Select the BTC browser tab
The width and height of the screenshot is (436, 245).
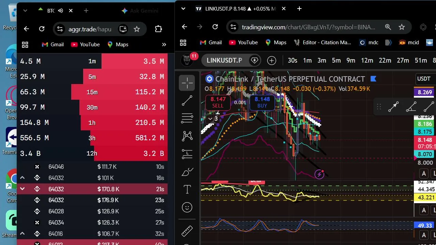pos(54,11)
